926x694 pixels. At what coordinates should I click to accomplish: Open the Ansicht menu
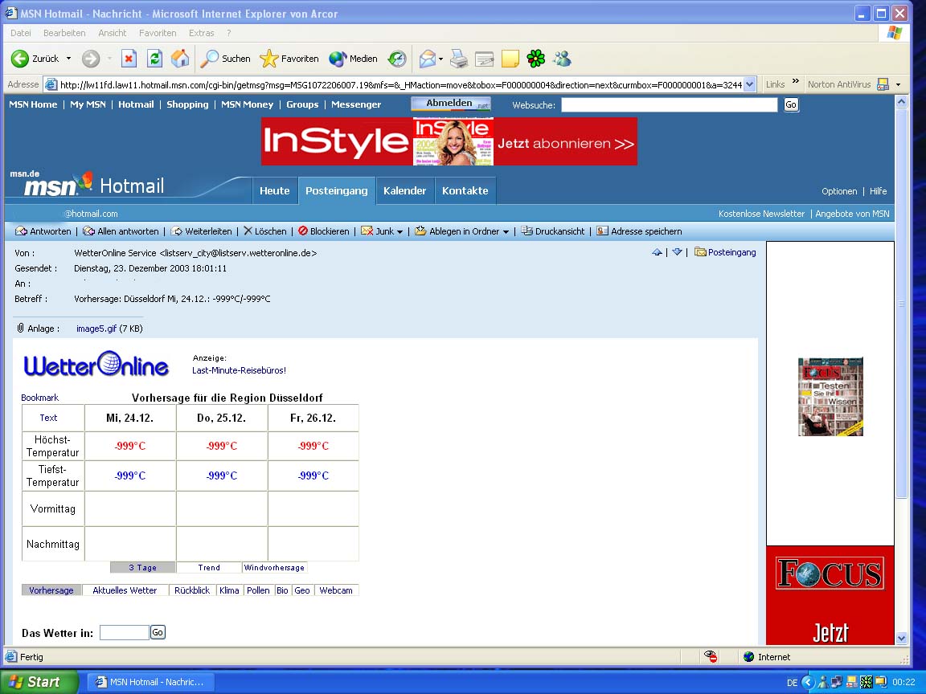pos(113,33)
